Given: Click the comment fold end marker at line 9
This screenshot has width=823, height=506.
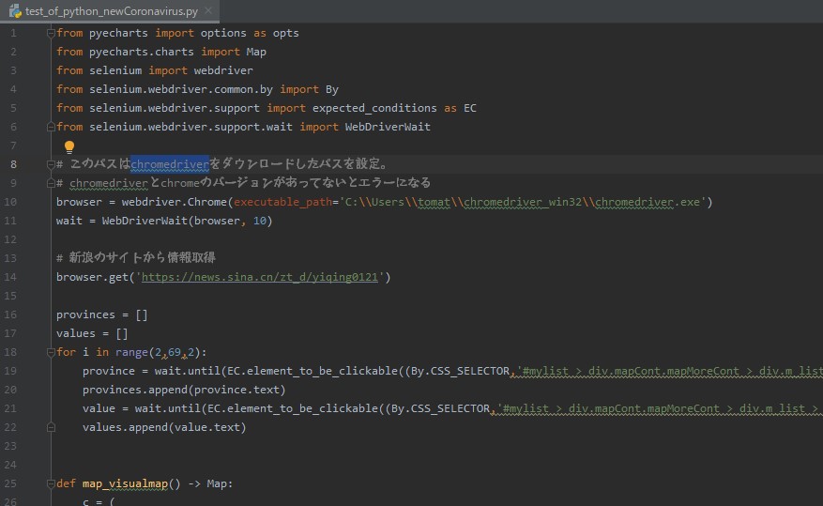Looking at the screenshot, I should click(51, 183).
